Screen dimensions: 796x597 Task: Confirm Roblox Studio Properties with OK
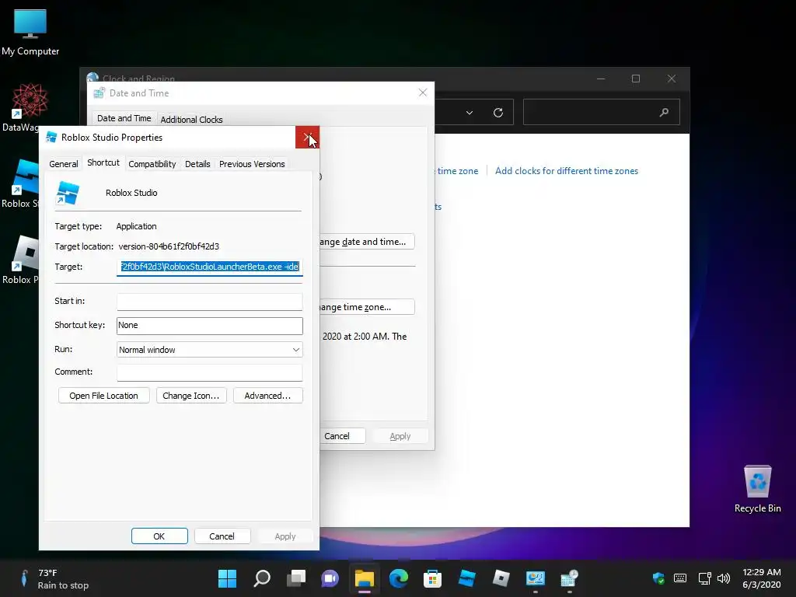tap(159, 536)
